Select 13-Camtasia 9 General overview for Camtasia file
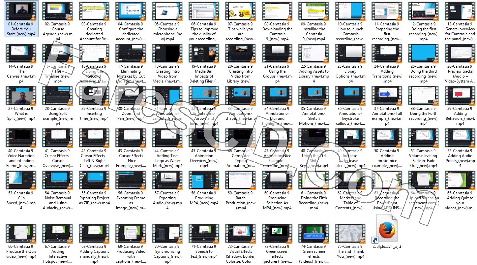Image resolution: width=477 pixels, height=265 pixels. tap(460, 21)
